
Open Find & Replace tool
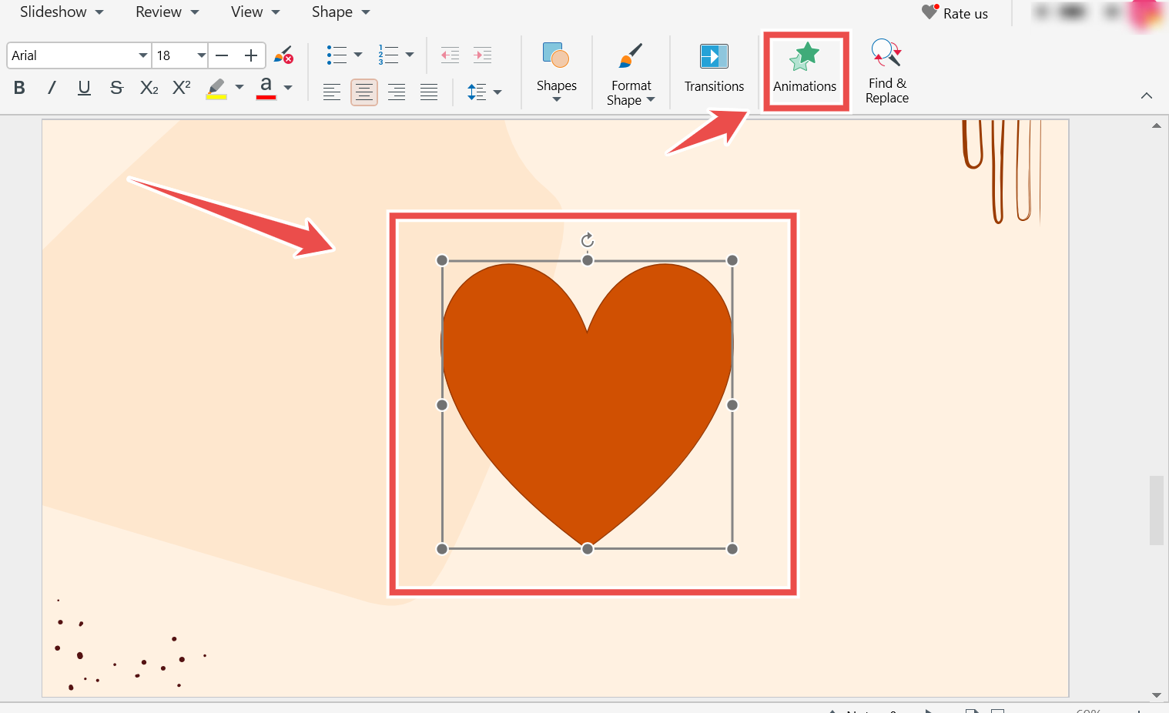click(x=886, y=70)
